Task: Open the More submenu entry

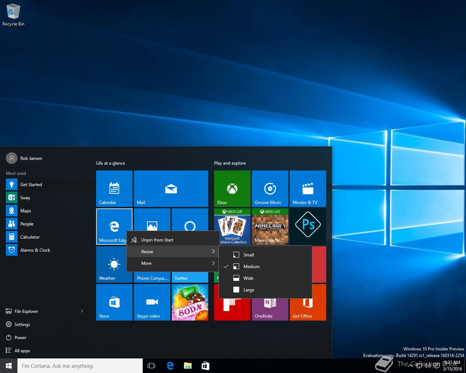Action: point(173,263)
